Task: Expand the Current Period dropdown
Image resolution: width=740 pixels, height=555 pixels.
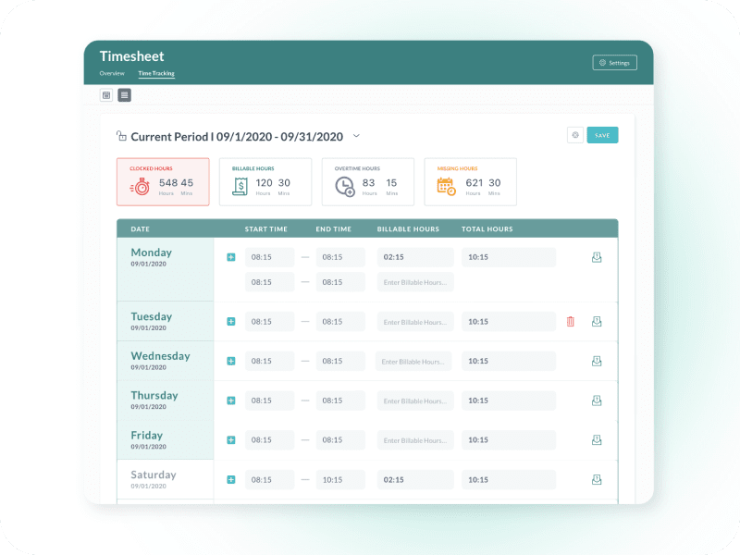Action: [x=355, y=135]
